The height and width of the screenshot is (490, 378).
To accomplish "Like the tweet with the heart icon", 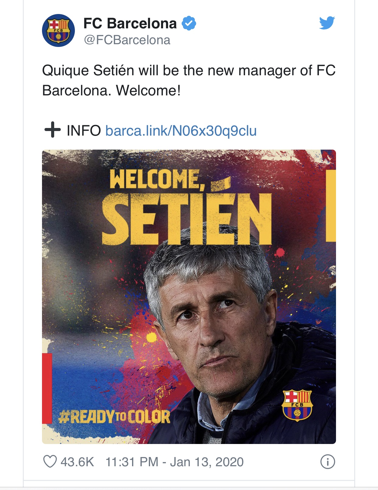I will click(50, 461).
